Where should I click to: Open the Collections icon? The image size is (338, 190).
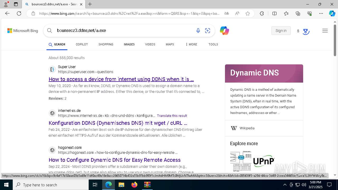(x=298, y=13)
